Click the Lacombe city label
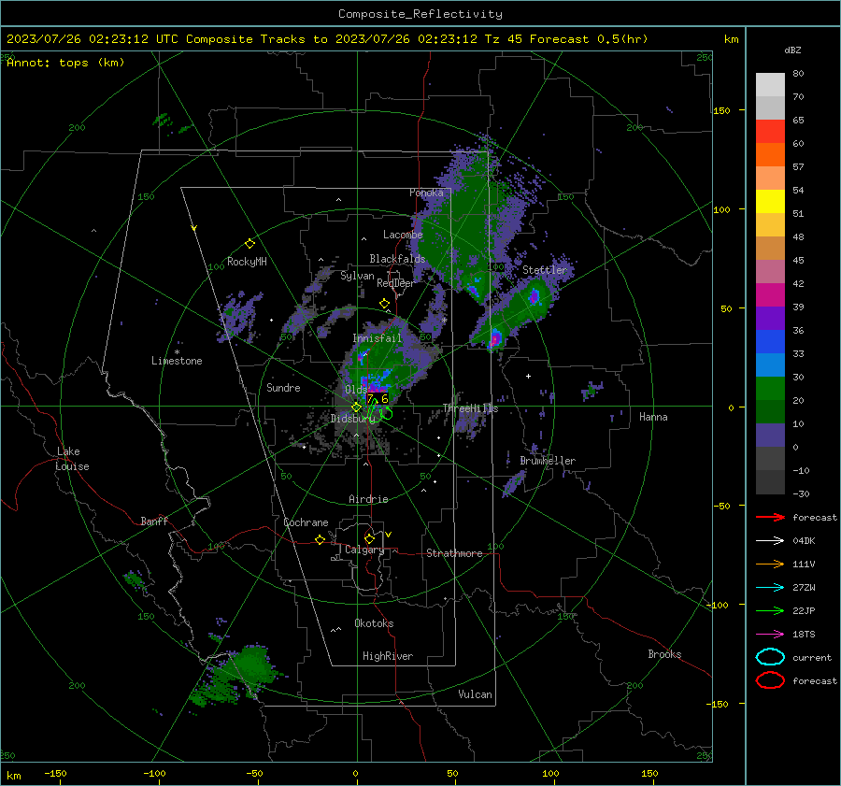Image resolution: width=841 pixels, height=786 pixels. (403, 235)
